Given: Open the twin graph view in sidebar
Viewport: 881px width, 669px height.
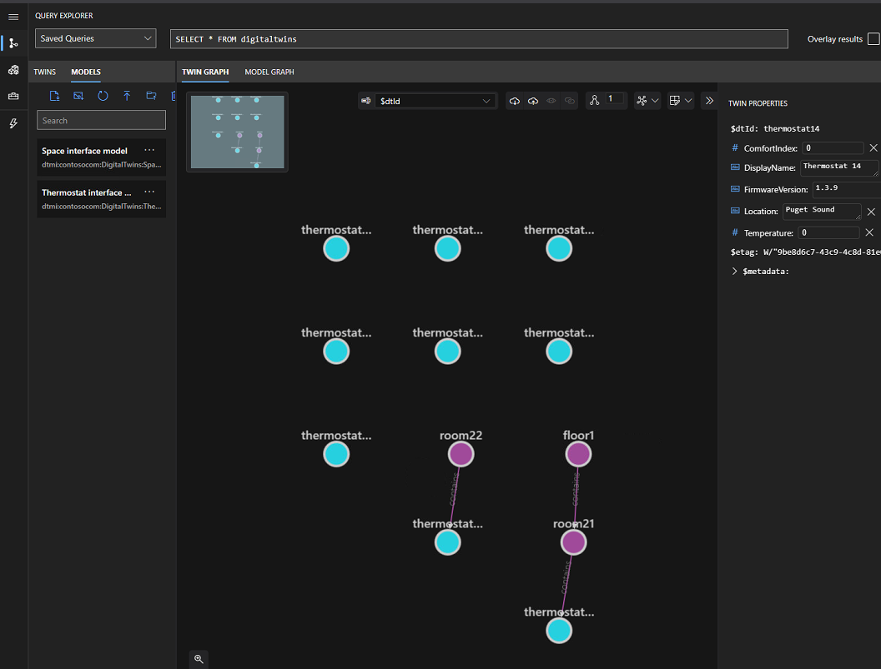Looking at the screenshot, I should (x=13, y=43).
